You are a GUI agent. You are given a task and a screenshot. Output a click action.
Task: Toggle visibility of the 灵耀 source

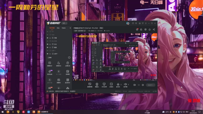pyautogui.click(x=47, y=38)
